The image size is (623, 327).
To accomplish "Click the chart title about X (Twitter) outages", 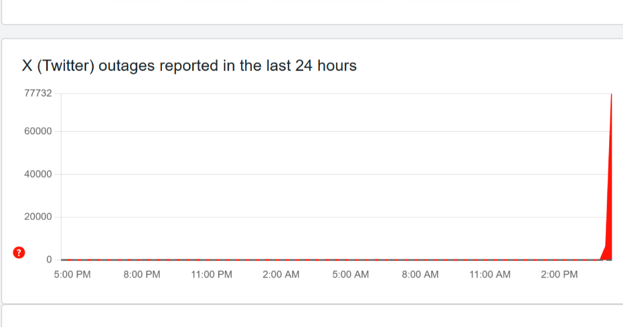I will 189,66.
